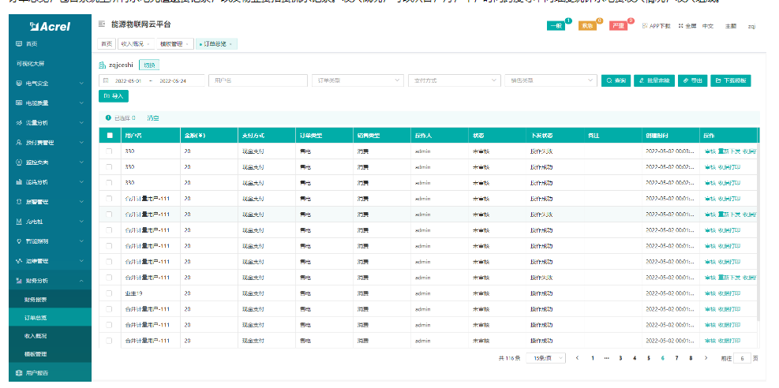Click the 导出 export button
Image resolution: width=779 pixels, height=388 pixels.
click(692, 80)
